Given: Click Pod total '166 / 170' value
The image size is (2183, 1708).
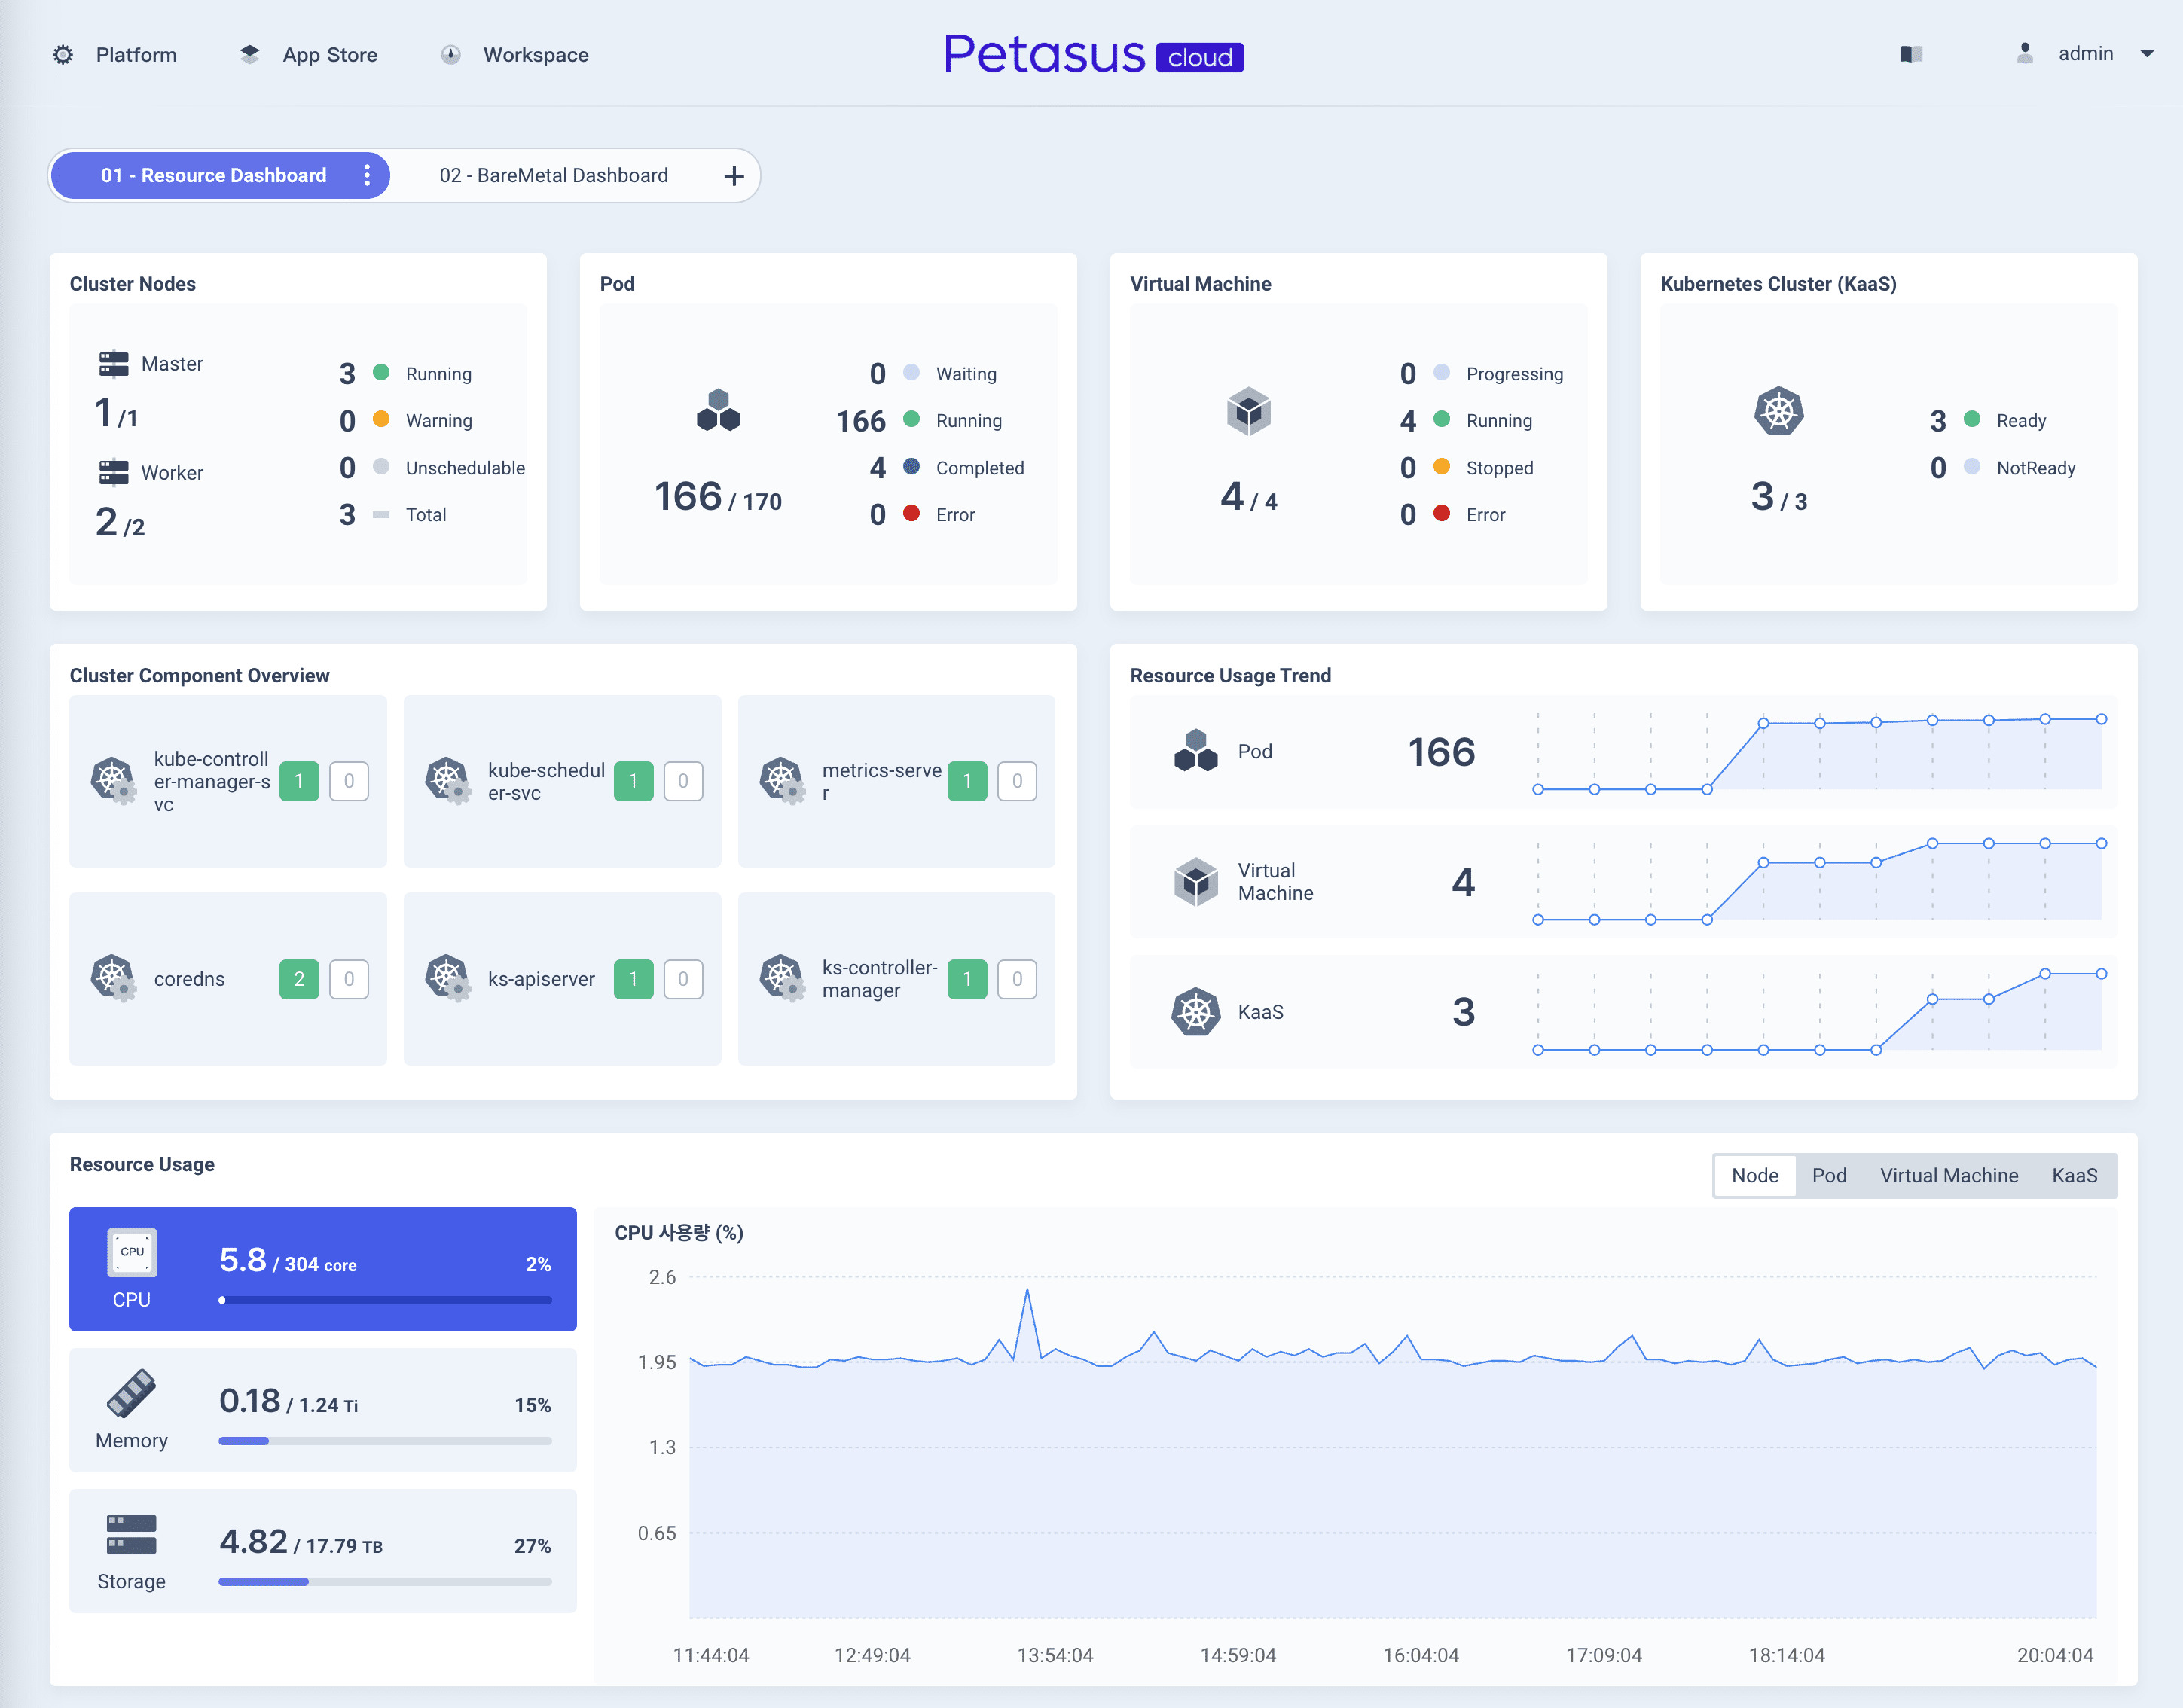Looking at the screenshot, I should point(718,497).
